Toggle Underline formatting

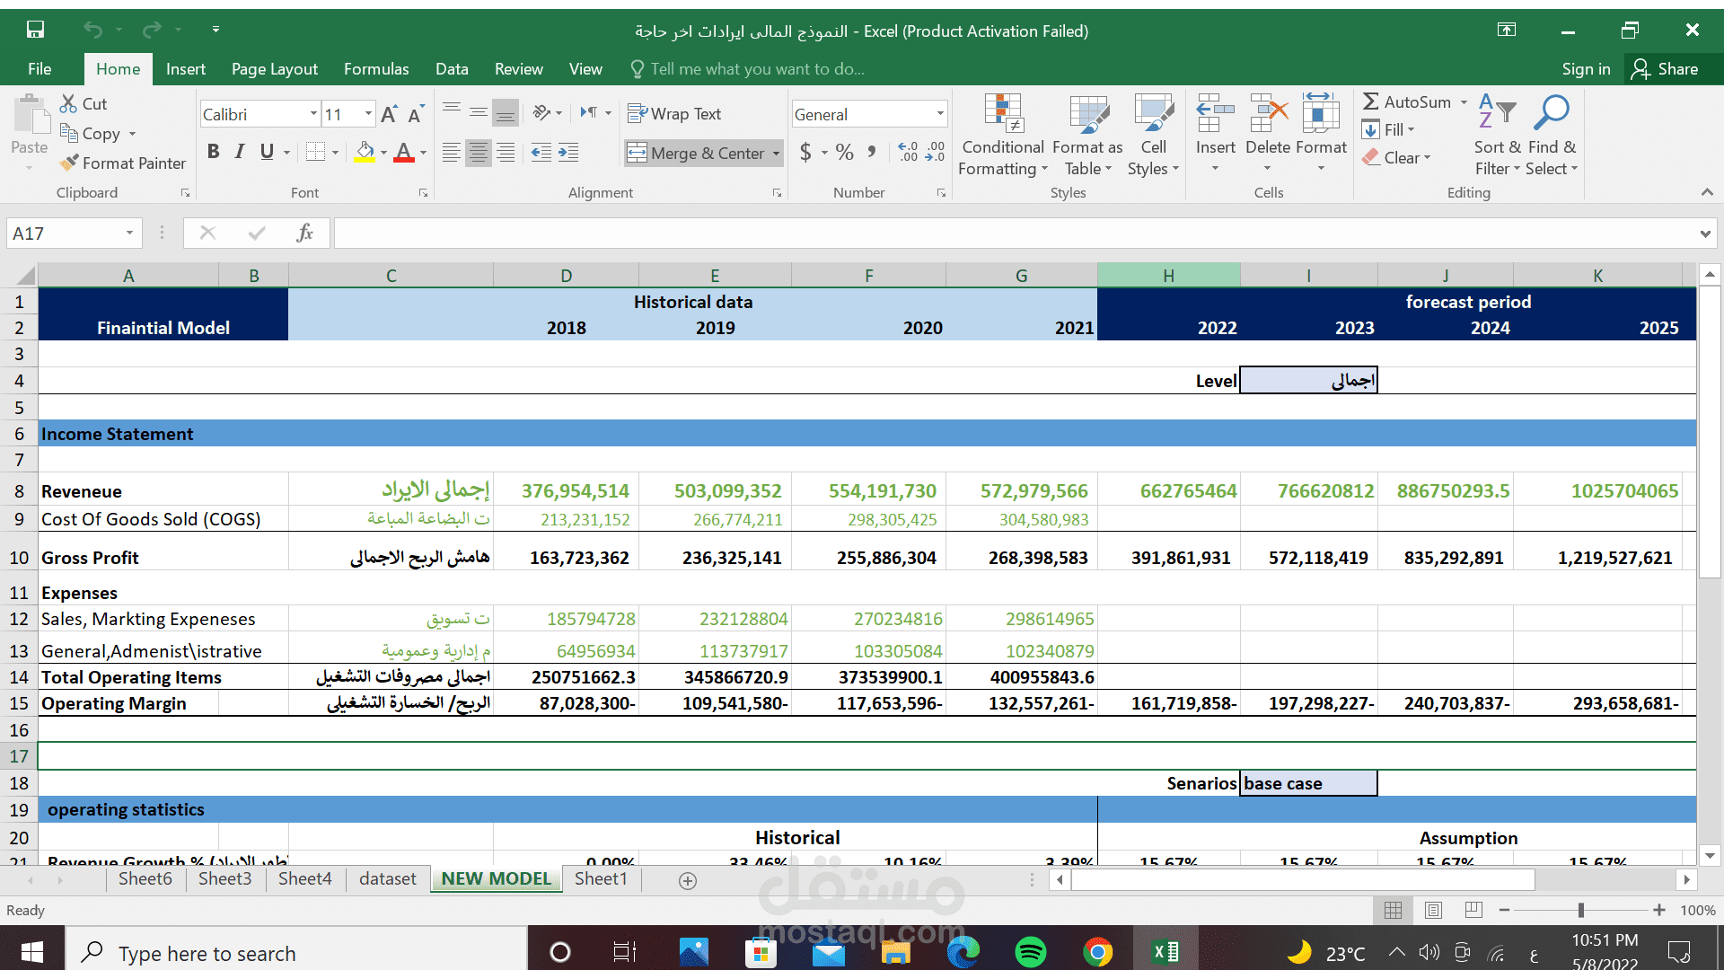[x=267, y=152]
